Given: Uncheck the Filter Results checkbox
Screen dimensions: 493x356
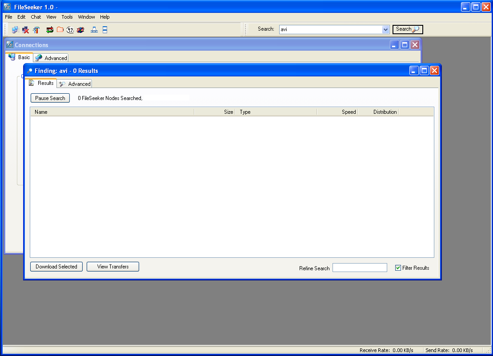Looking at the screenshot, I should pyautogui.click(x=398, y=268).
